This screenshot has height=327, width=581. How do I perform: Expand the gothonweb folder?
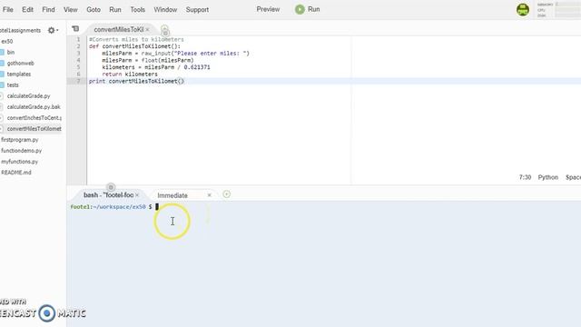click(20, 63)
